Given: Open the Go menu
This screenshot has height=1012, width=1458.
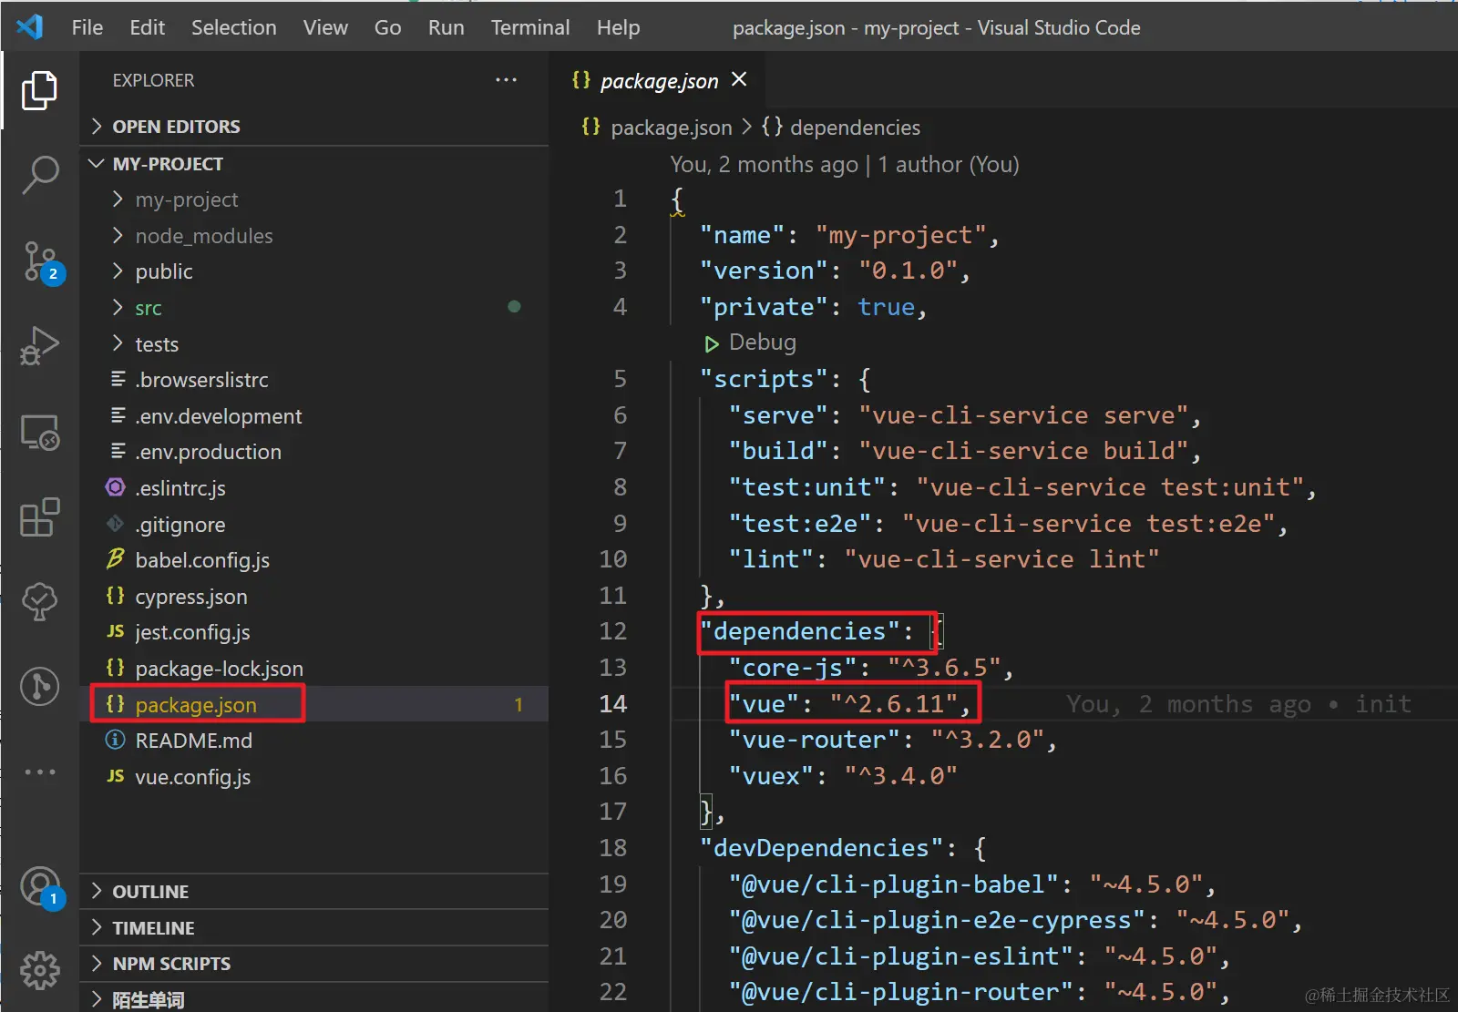Looking at the screenshot, I should [x=388, y=27].
